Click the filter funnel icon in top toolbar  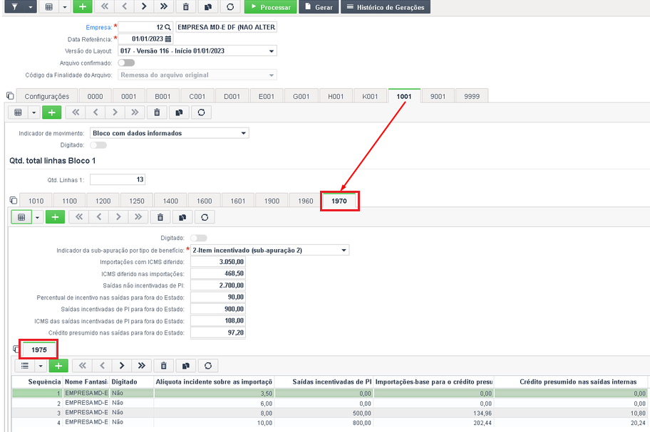pyautogui.click(x=14, y=7)
